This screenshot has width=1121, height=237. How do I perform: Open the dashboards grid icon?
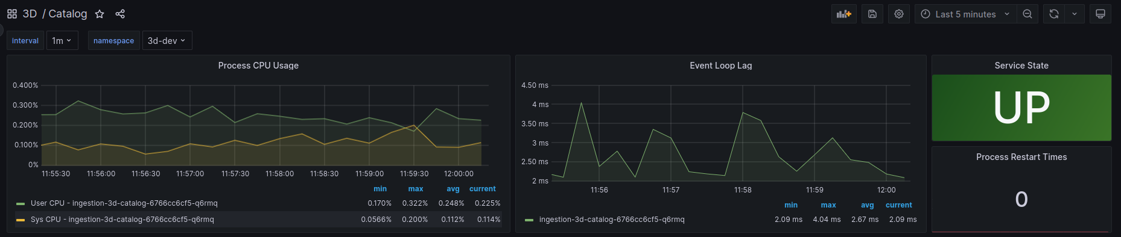point(12,14)
